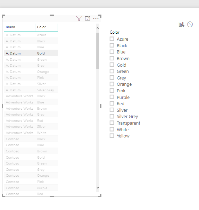Open the table visual's filter icon
Viewport: 199px width, 210px height.
79,18
